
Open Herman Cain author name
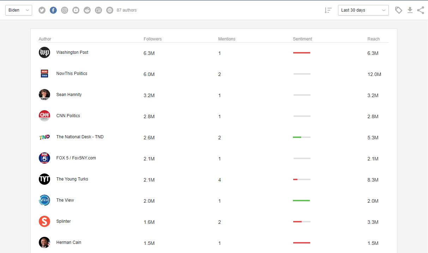click(x=69, y=242)
